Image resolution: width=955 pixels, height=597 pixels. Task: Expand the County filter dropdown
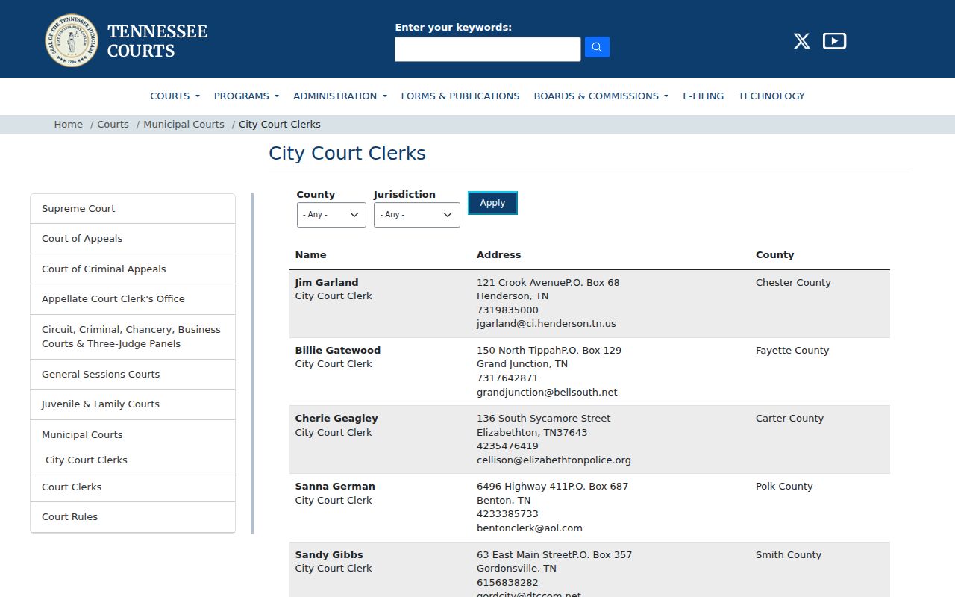[331, 215]
